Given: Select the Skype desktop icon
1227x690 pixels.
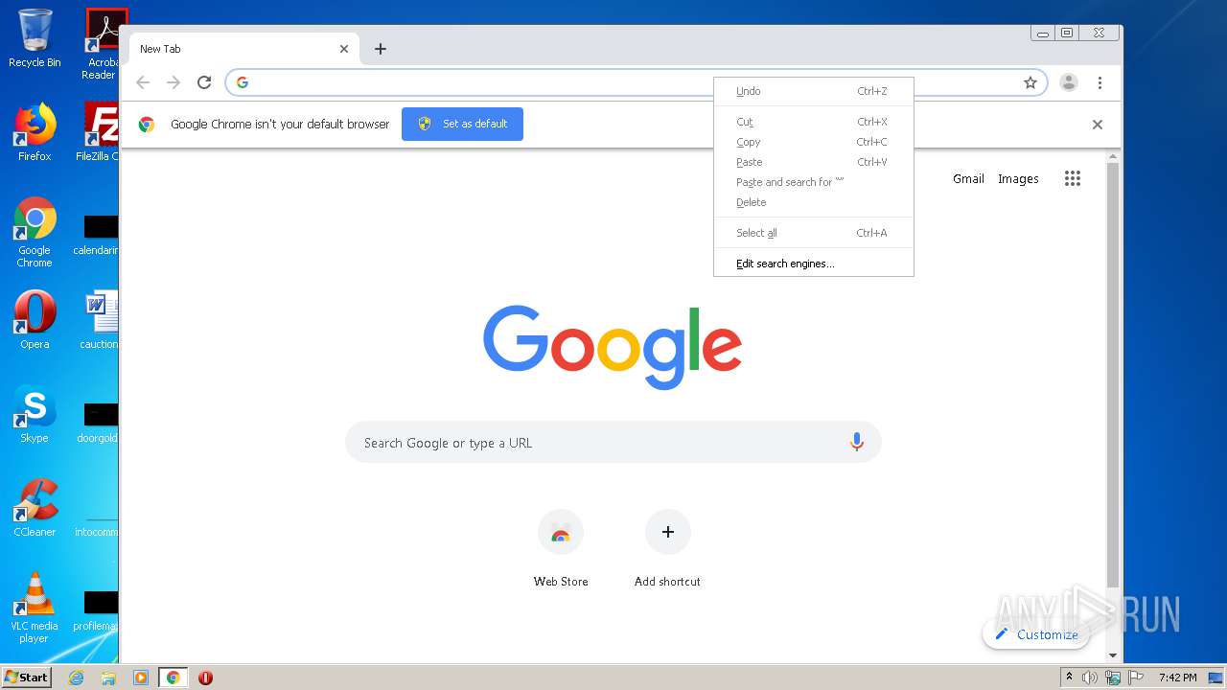Looking at the screenshot, I should point(35,414).
